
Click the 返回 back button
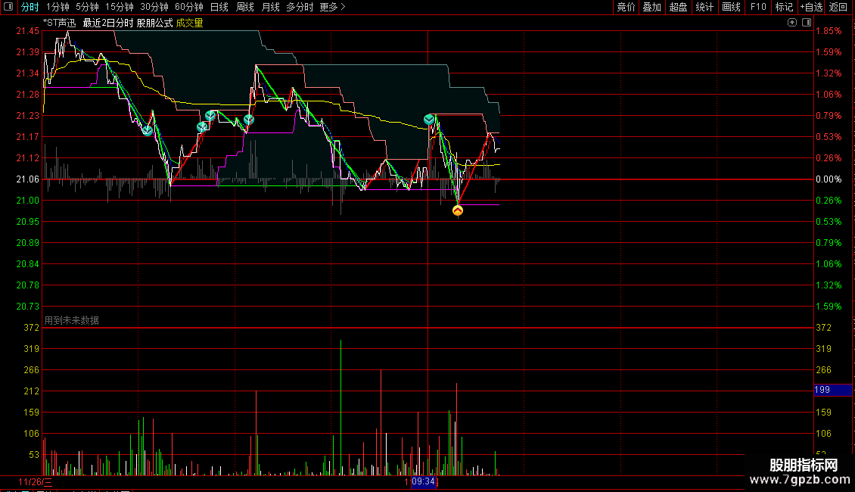pyautogui.click(x=838, y=7)
